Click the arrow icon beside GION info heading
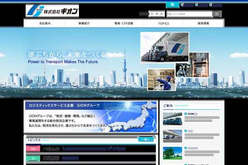Image resolution: width=248 pixels, height=165 pixels. coord(186,114)
